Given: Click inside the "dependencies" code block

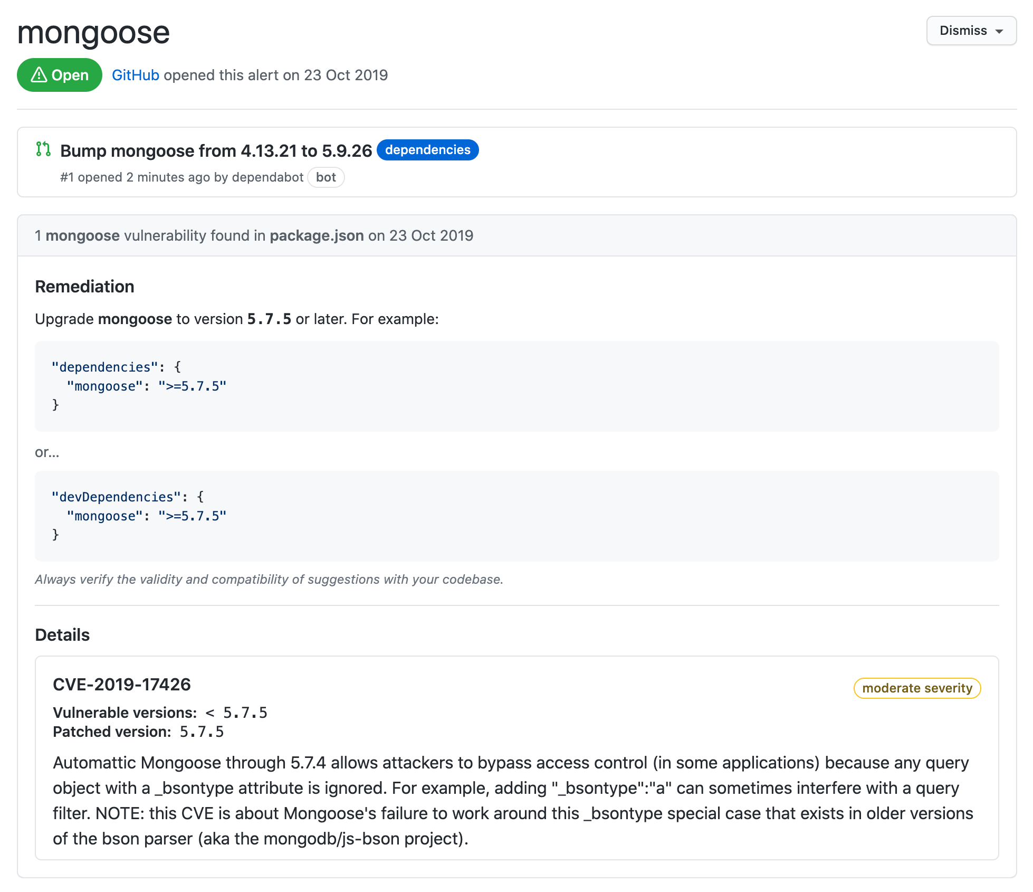Looking at the screenshot, I should click(x=516, y=386).
